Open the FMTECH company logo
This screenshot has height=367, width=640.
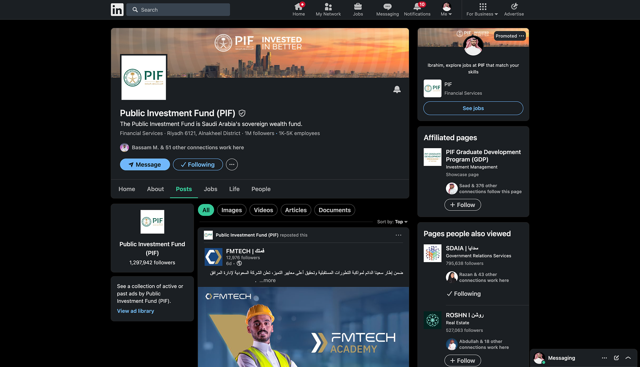[213, 257]
